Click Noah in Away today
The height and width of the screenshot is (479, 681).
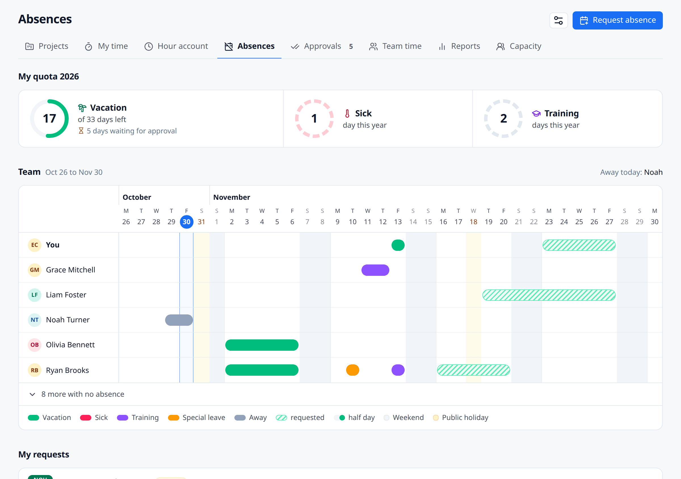pos(653,172)
